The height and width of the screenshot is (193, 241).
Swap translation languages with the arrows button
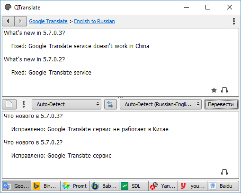coord(110,104)
